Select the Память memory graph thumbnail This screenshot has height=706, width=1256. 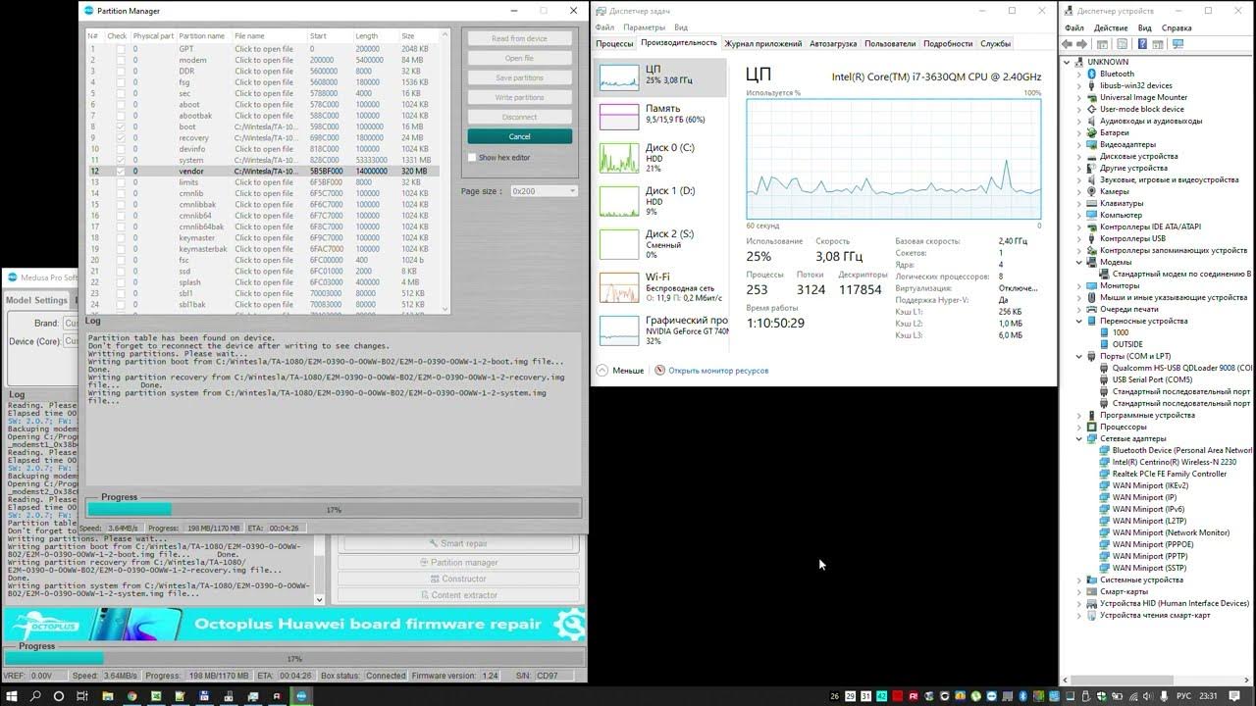[619, 116]
